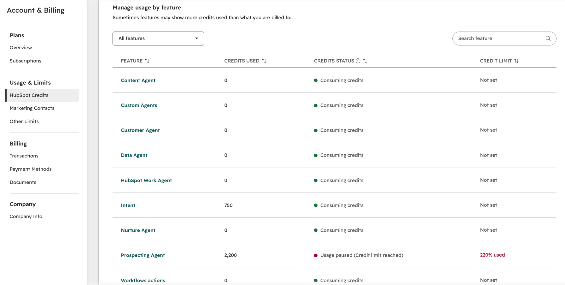Screen dimensions: 565x285
Task: Open the All features dropdown
Action: click(x=158, y=39)
